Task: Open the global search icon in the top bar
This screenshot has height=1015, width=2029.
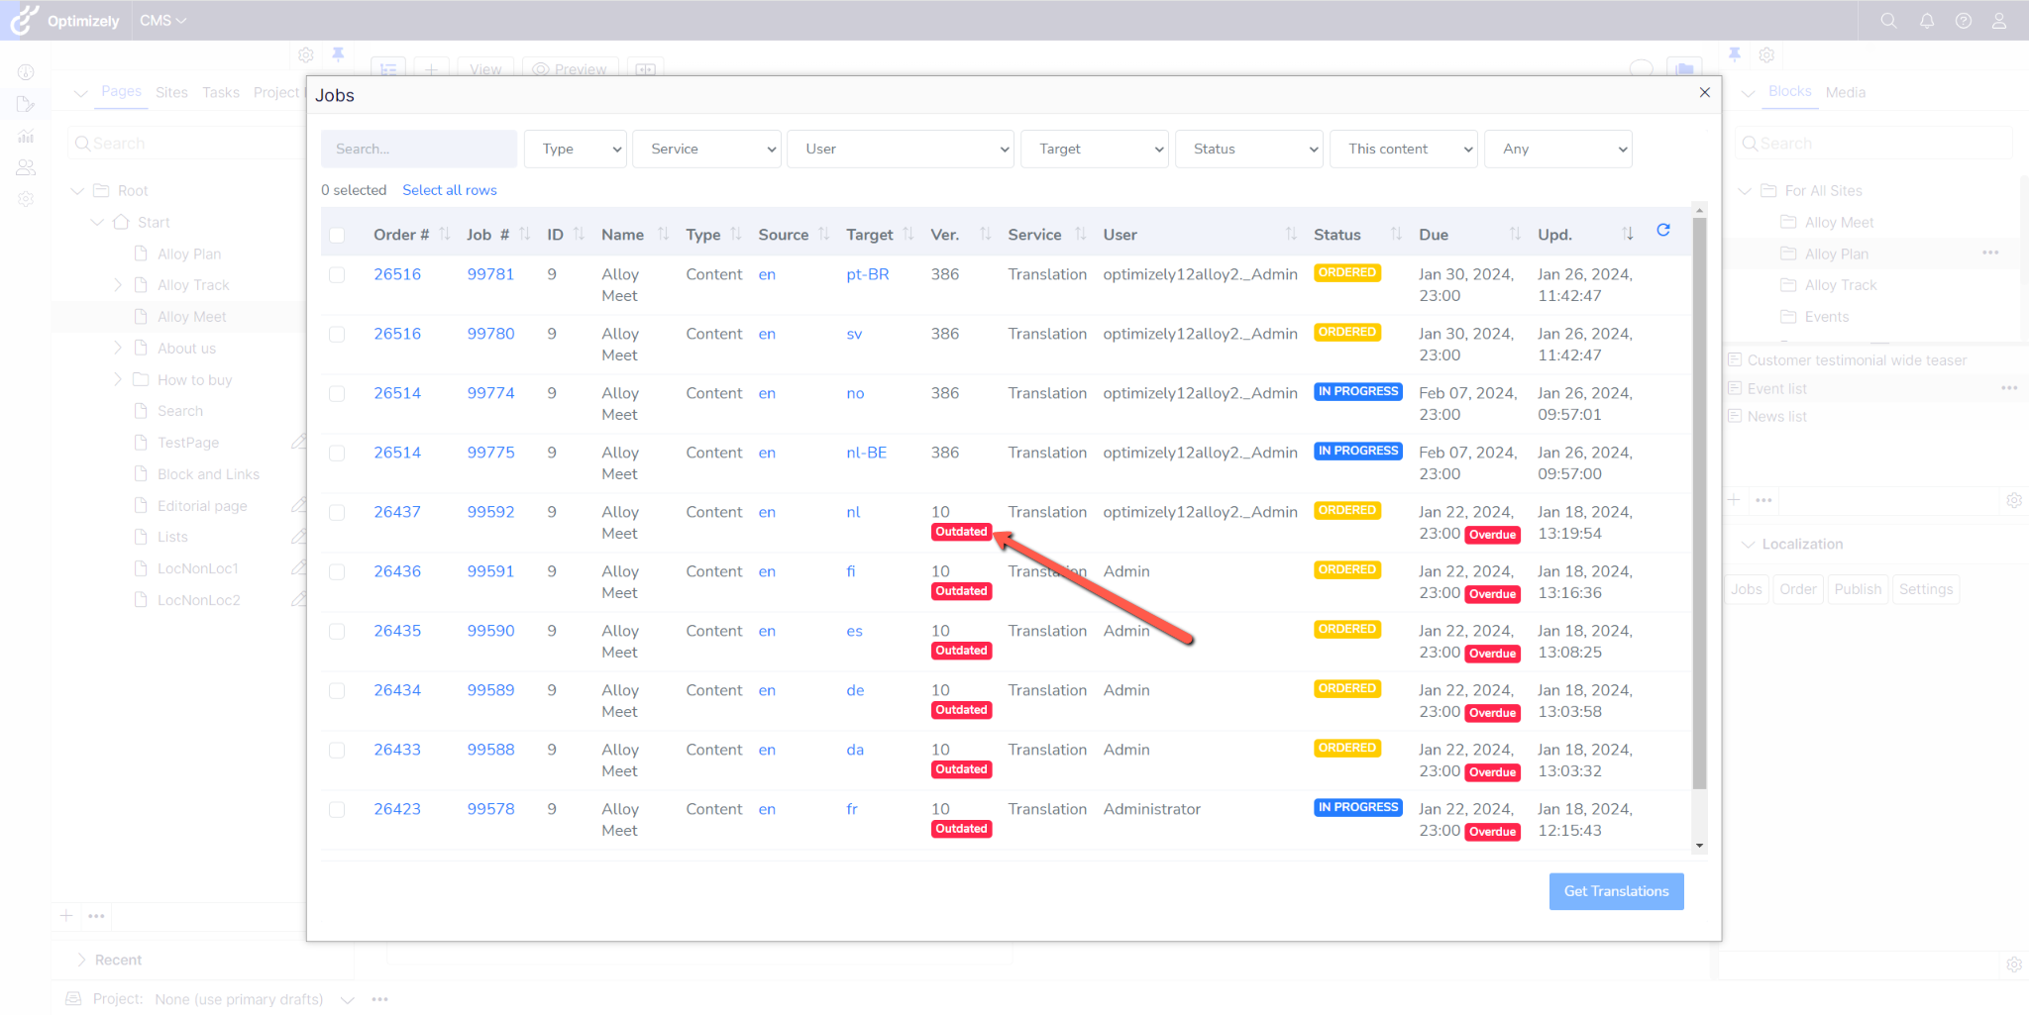Action: pos(1888,21)
